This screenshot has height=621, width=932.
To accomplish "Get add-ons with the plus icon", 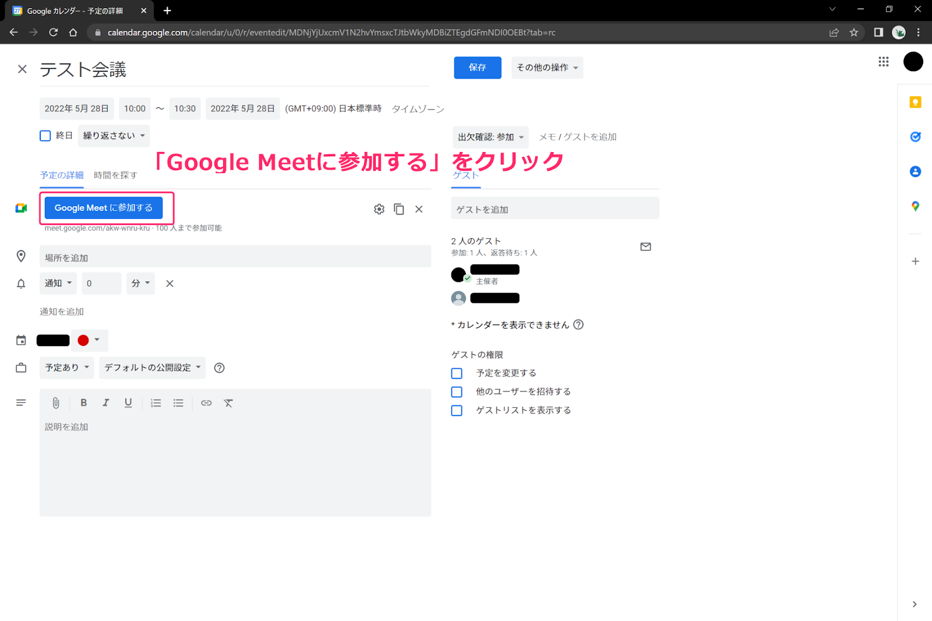I will (x=915, y=262).
